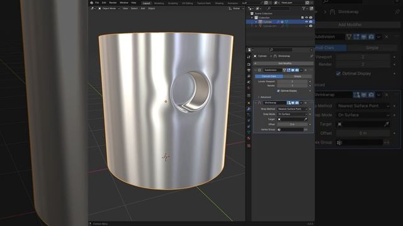Open the Object properties tab

249,103
